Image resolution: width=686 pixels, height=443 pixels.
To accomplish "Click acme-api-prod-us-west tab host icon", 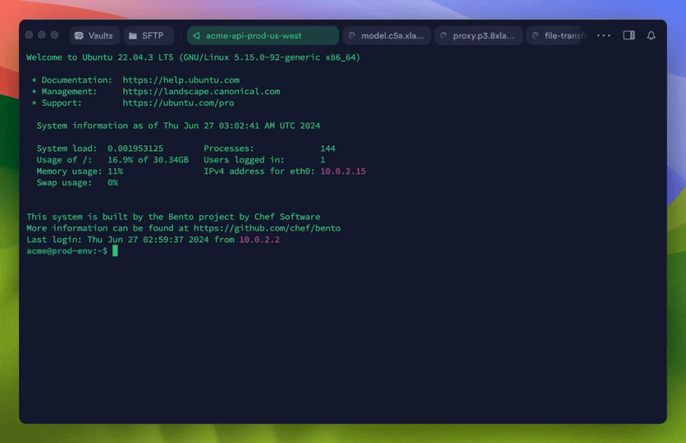I will [x=197, y=36].
